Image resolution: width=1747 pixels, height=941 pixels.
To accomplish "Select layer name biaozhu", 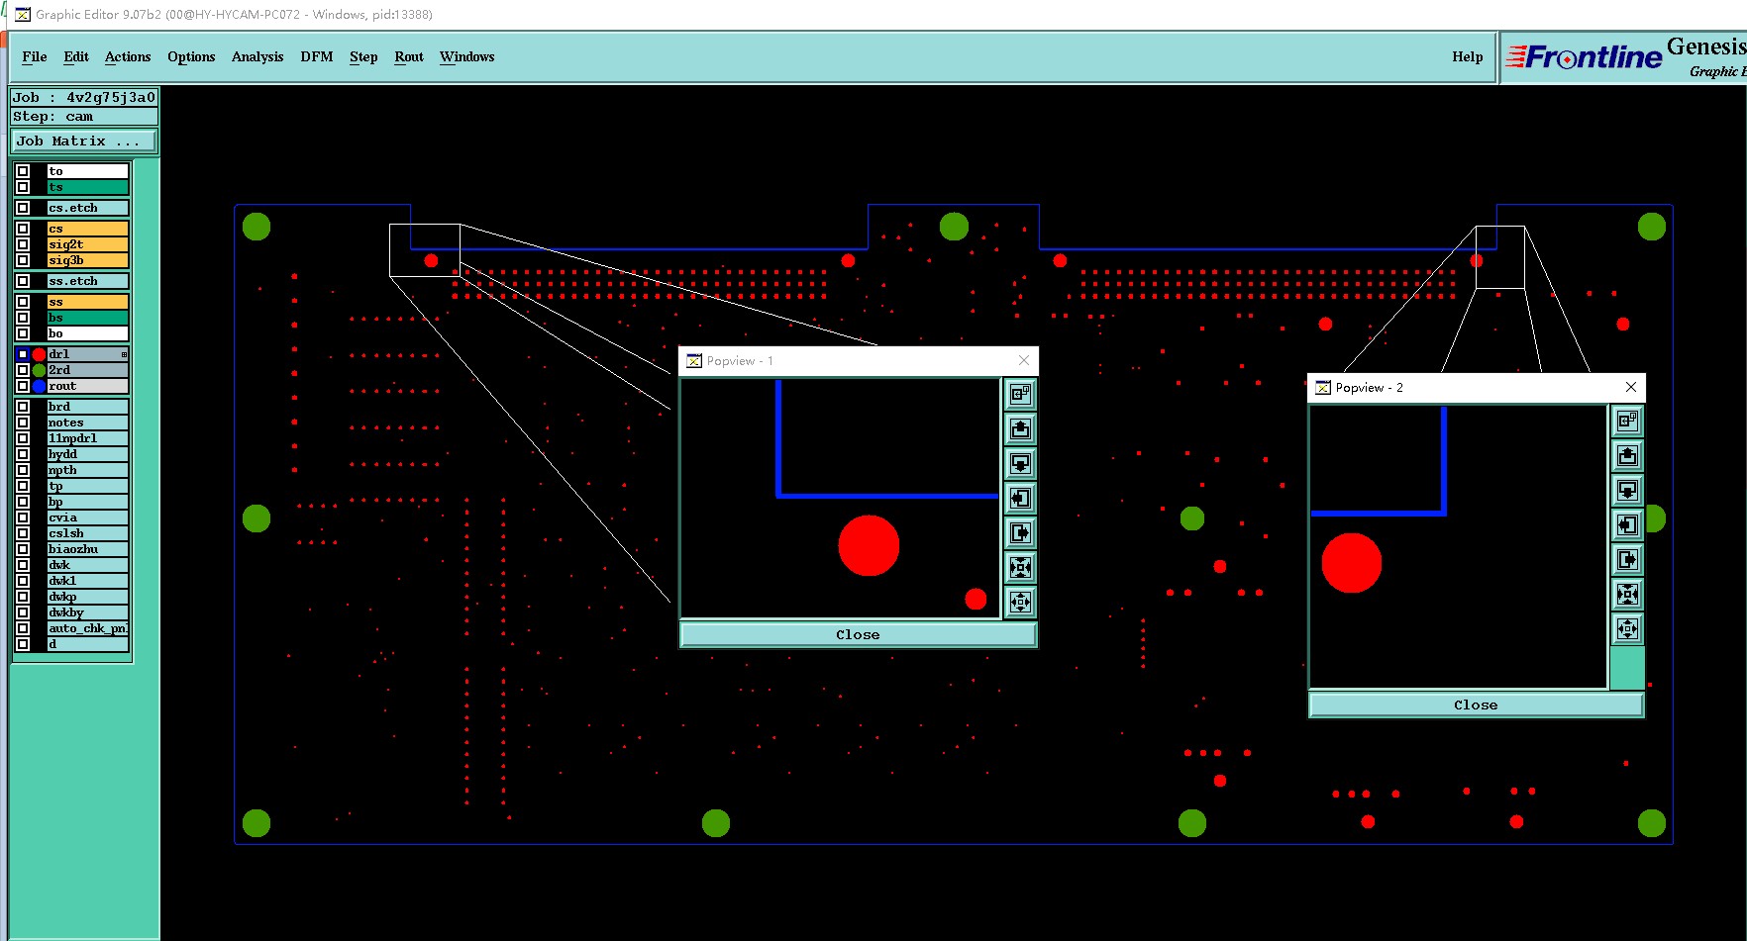I will (x=88, y=549).
